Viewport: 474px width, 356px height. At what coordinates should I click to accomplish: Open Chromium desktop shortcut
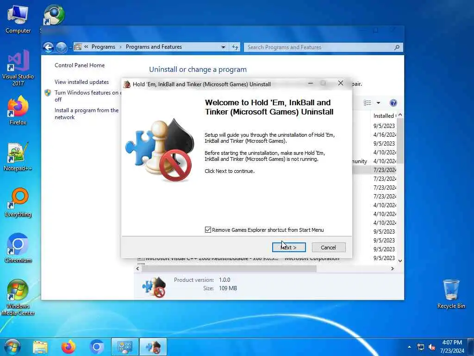pos(18,248)
